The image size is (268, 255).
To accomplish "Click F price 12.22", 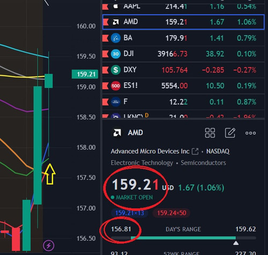I will coord(178,102).
